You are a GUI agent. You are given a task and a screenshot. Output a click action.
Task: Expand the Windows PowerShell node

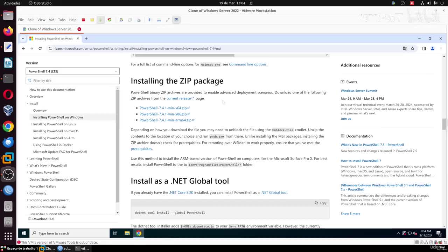point(27,173)
